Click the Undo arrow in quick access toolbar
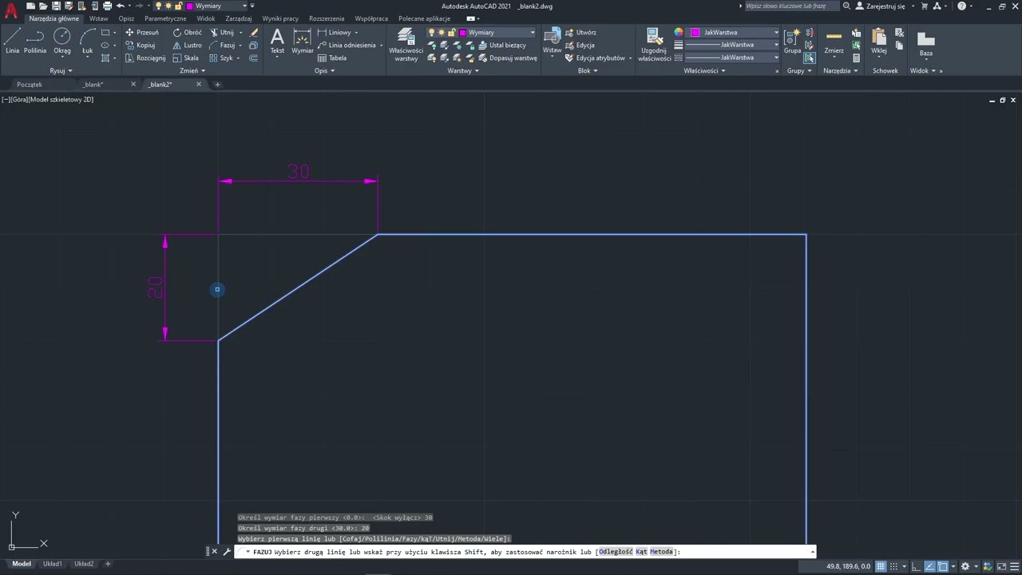1022x575 pixels. coord(121,6)
